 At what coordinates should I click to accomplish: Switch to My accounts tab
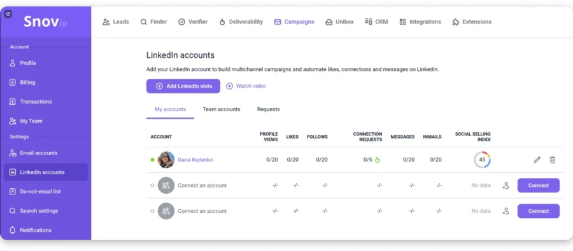tap(170, 109)
